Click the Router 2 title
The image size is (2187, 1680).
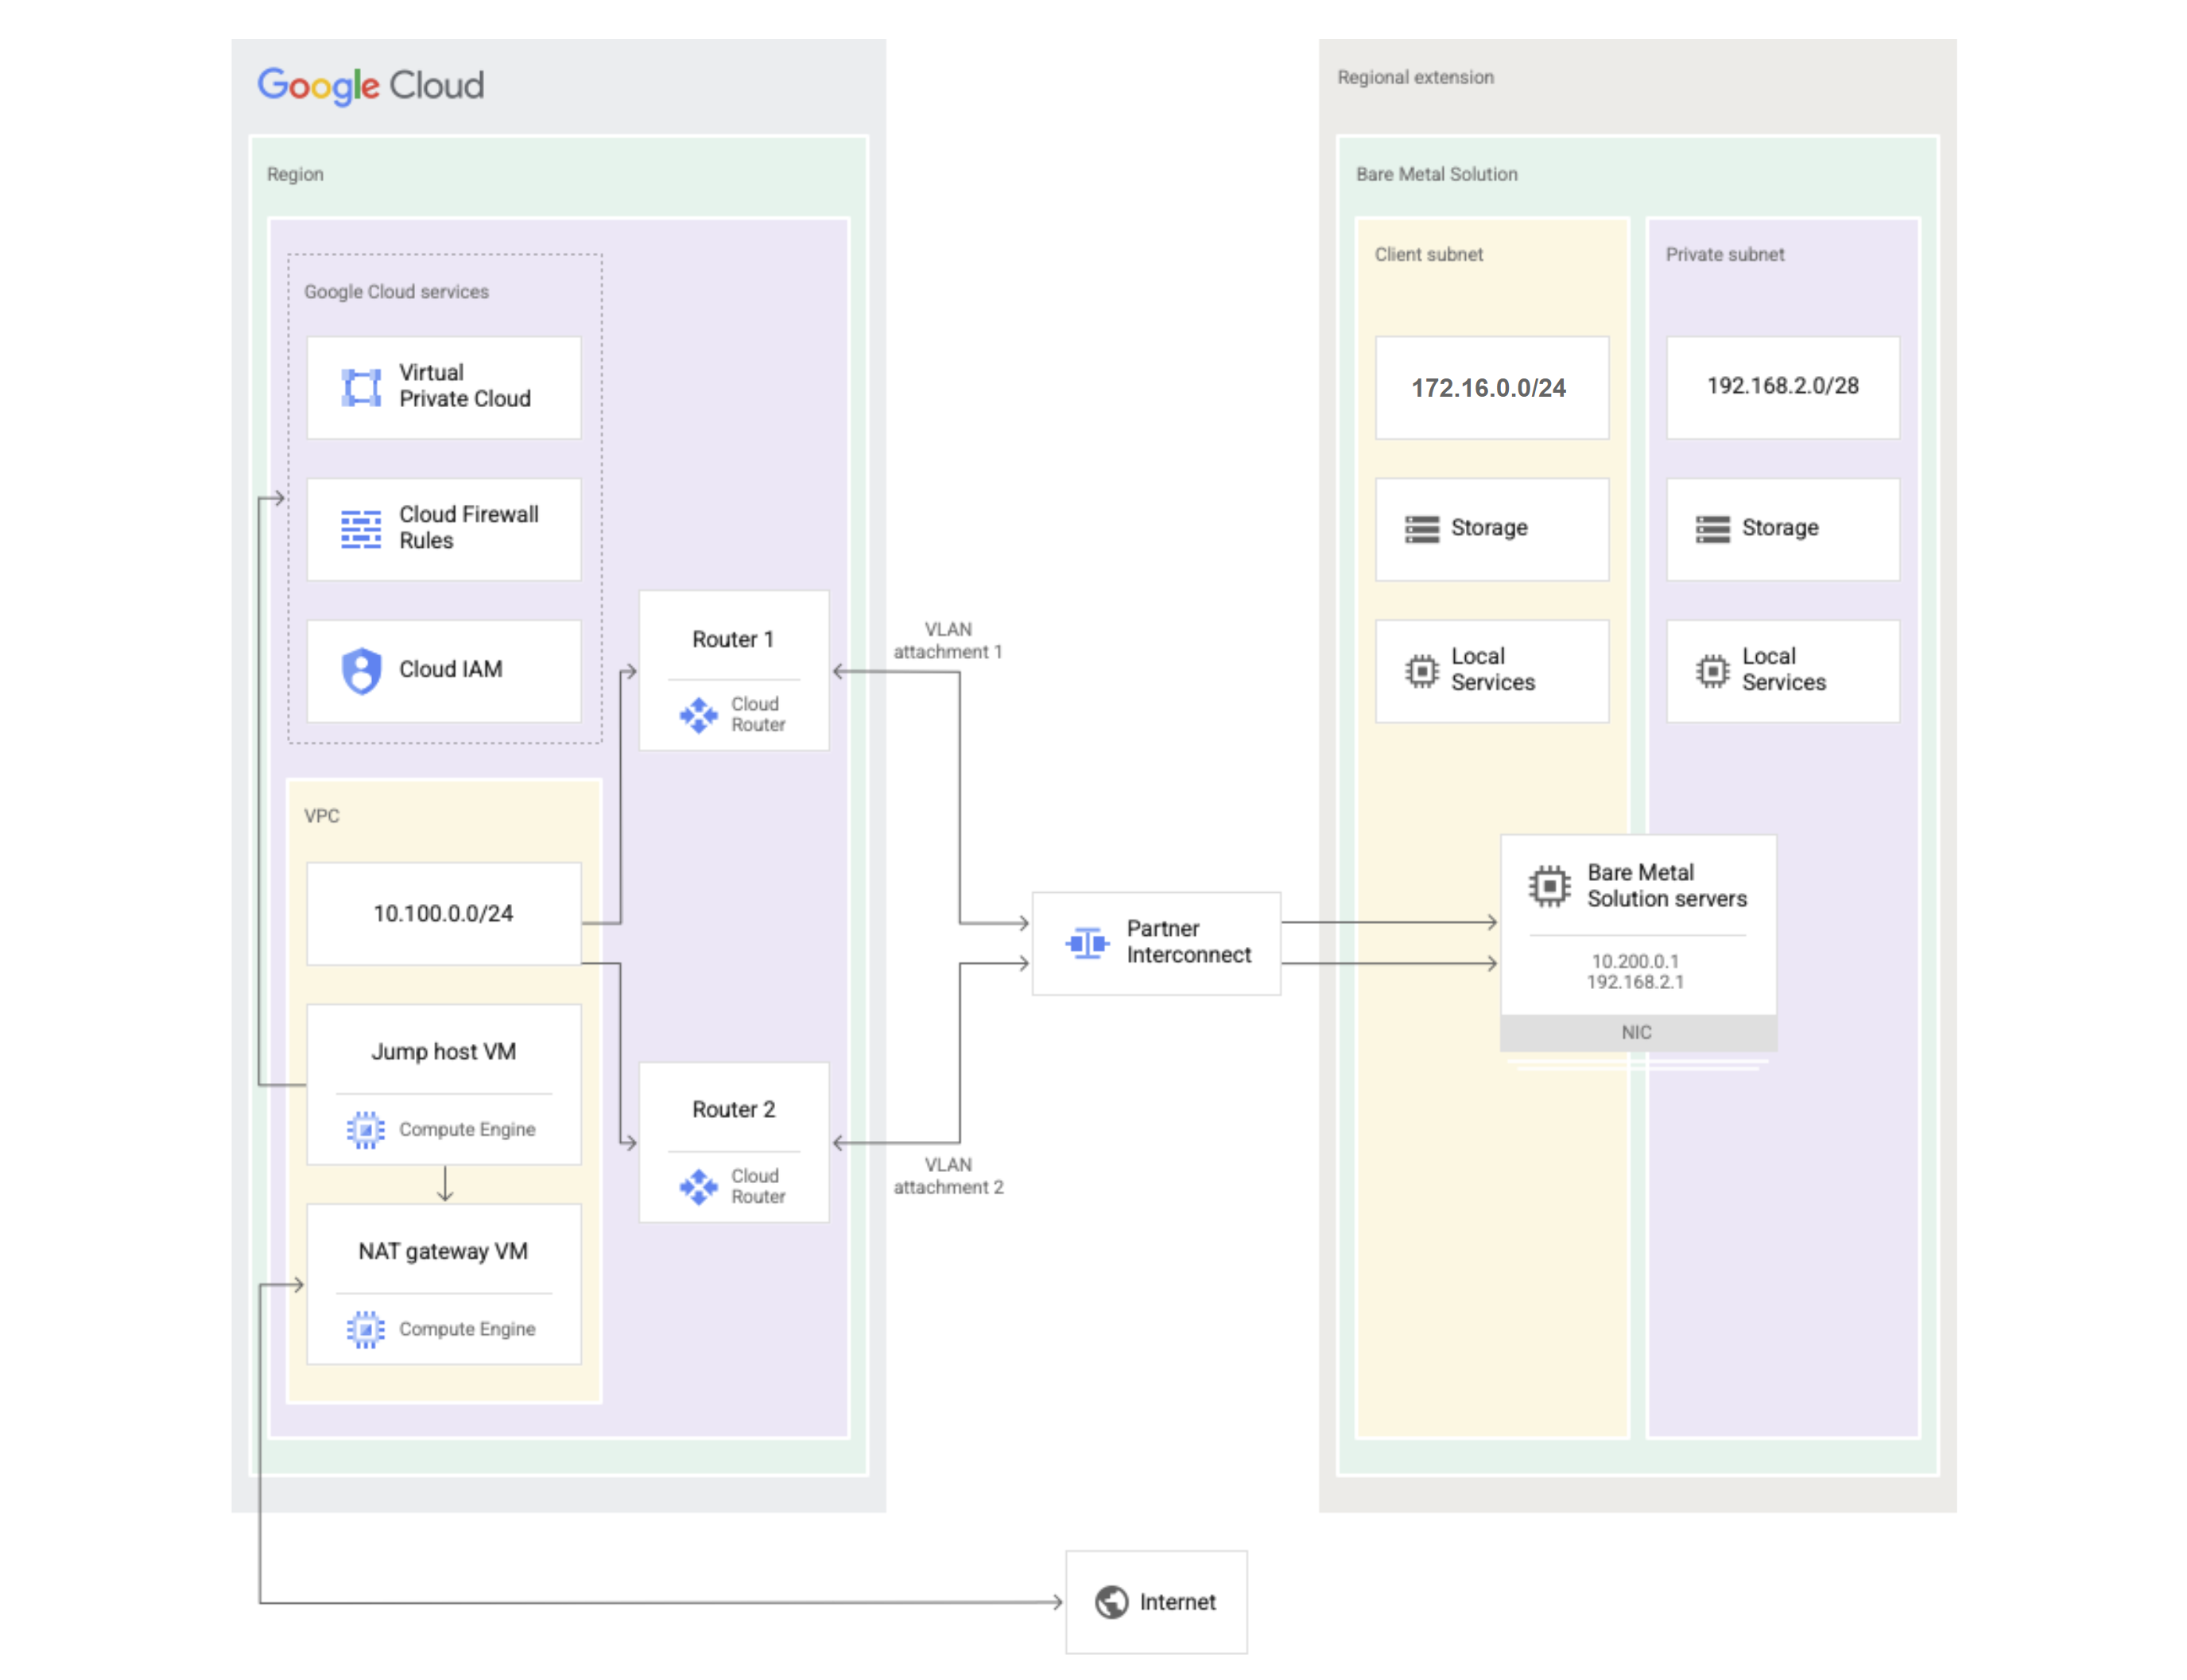733,1110
